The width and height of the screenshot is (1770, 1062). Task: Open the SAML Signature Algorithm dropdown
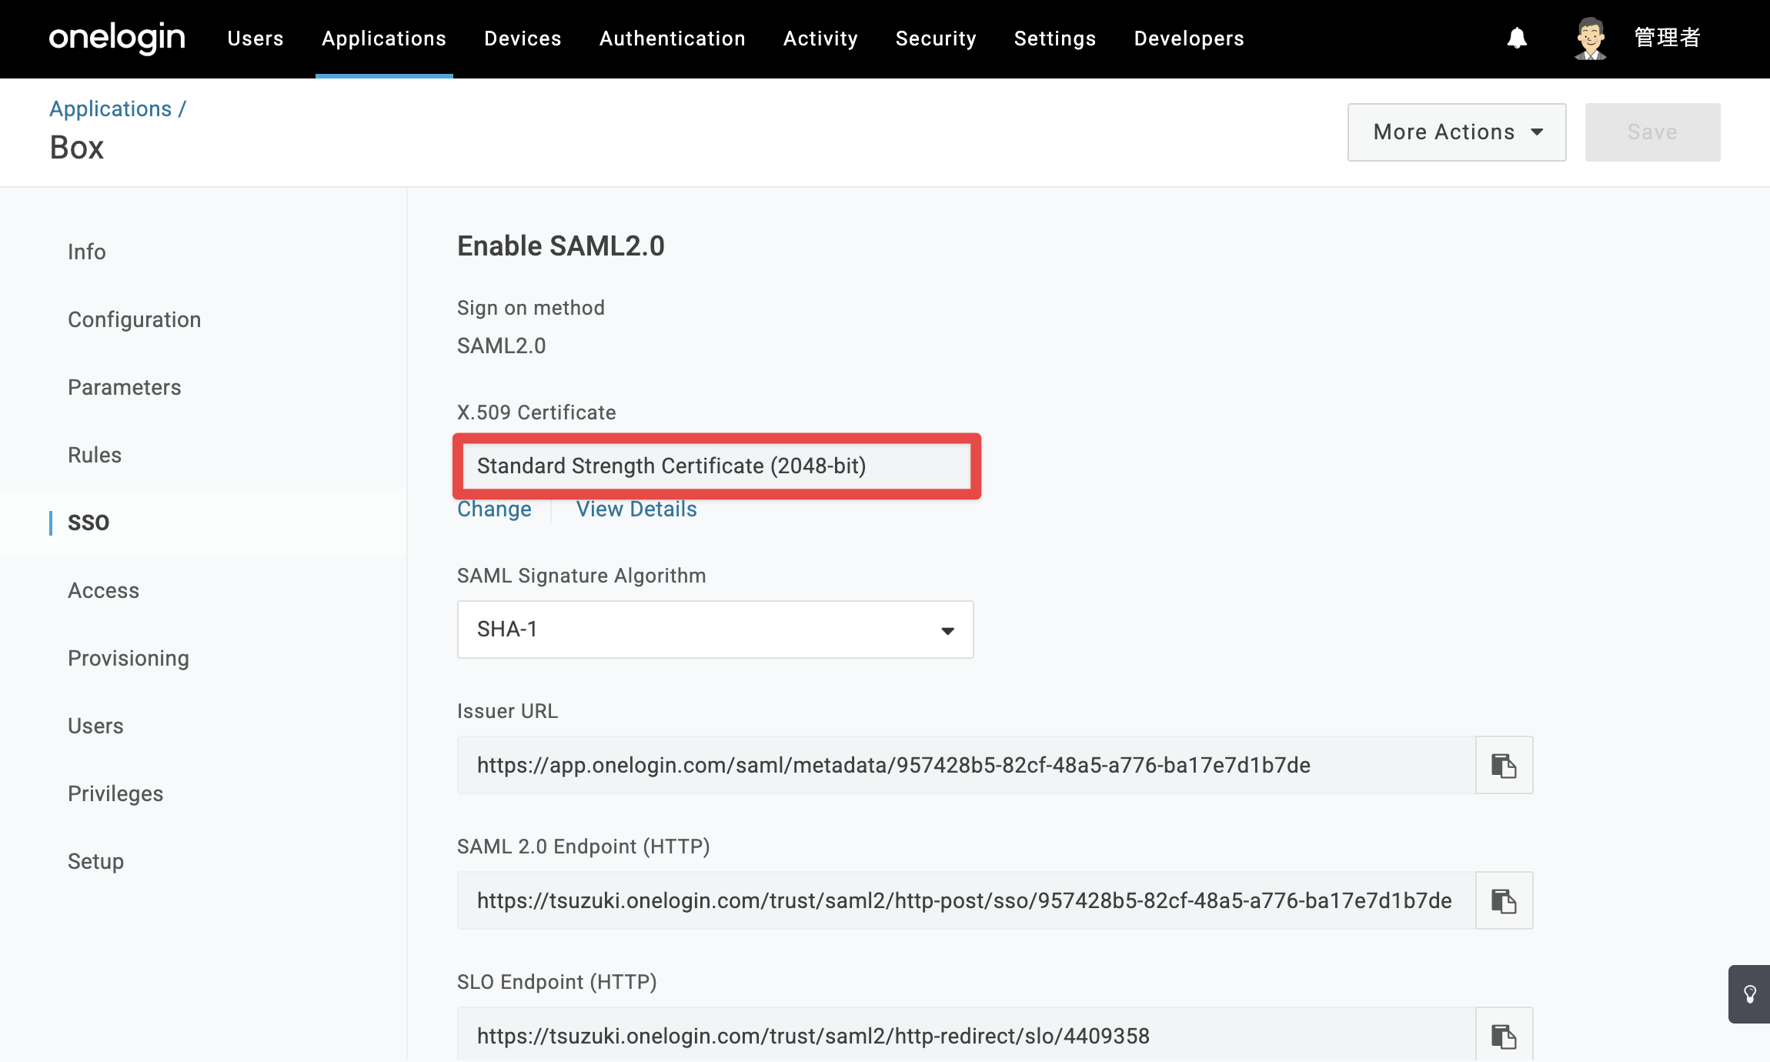(715, 630)
